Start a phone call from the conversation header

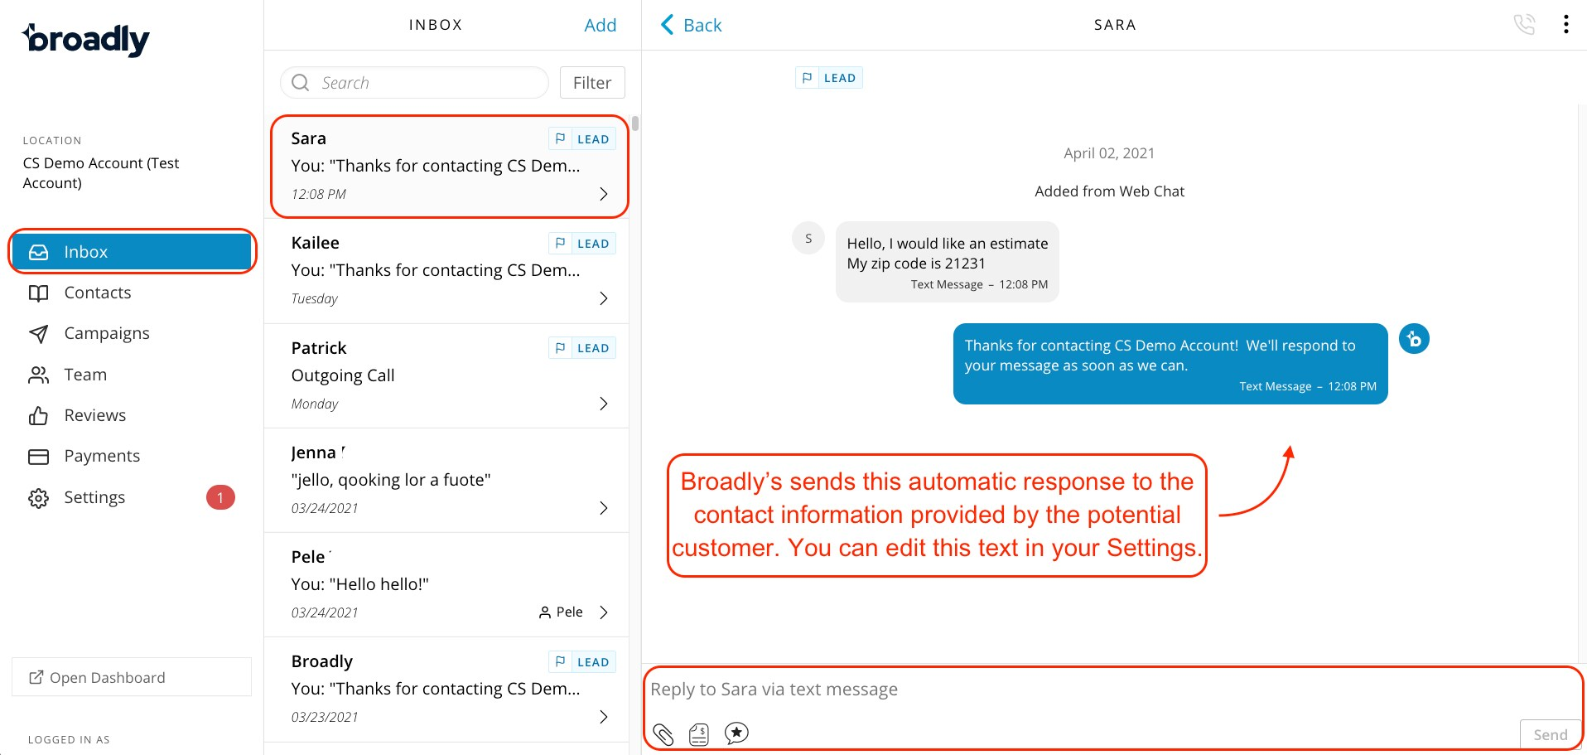(x=1525, y=24)
